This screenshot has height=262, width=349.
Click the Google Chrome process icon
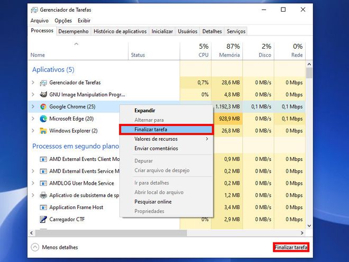tap(43, 107)
